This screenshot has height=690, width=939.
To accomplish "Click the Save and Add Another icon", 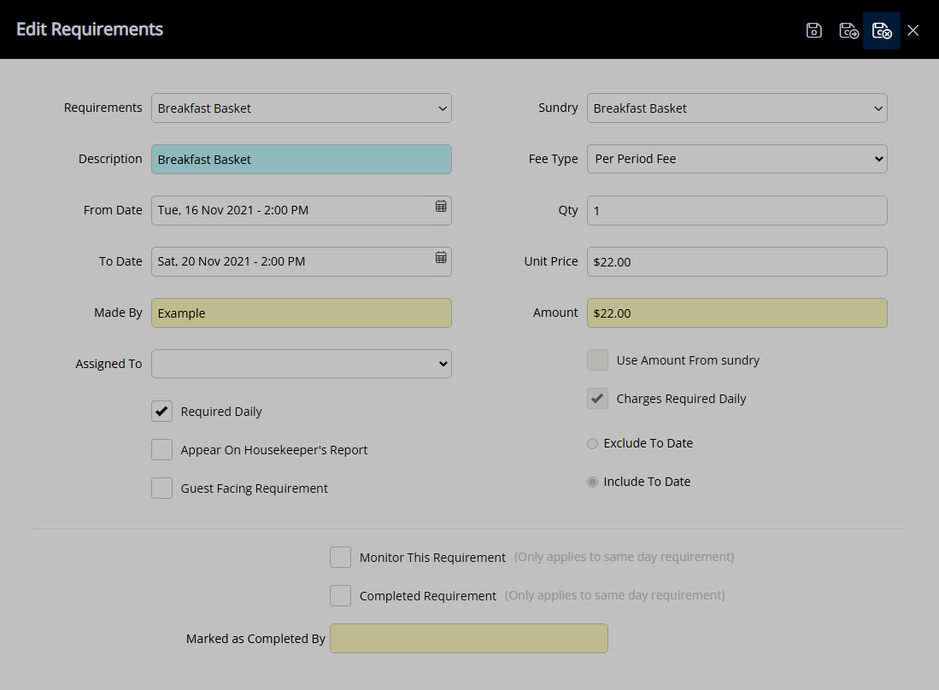I will tap(848, 30).
